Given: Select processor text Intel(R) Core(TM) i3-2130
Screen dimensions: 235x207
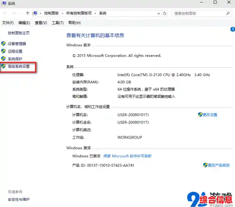Looking at the screenshot, I should pos(164,75).
